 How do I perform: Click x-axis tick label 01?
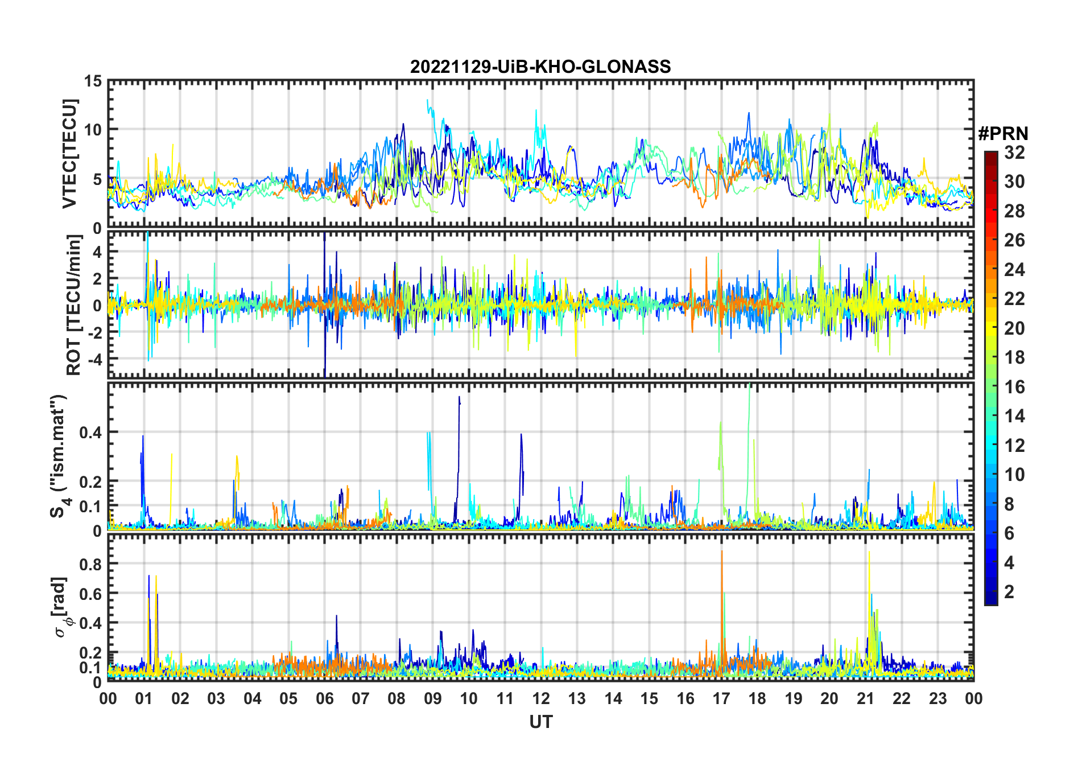pyautogui.click(x=144, y=698)
